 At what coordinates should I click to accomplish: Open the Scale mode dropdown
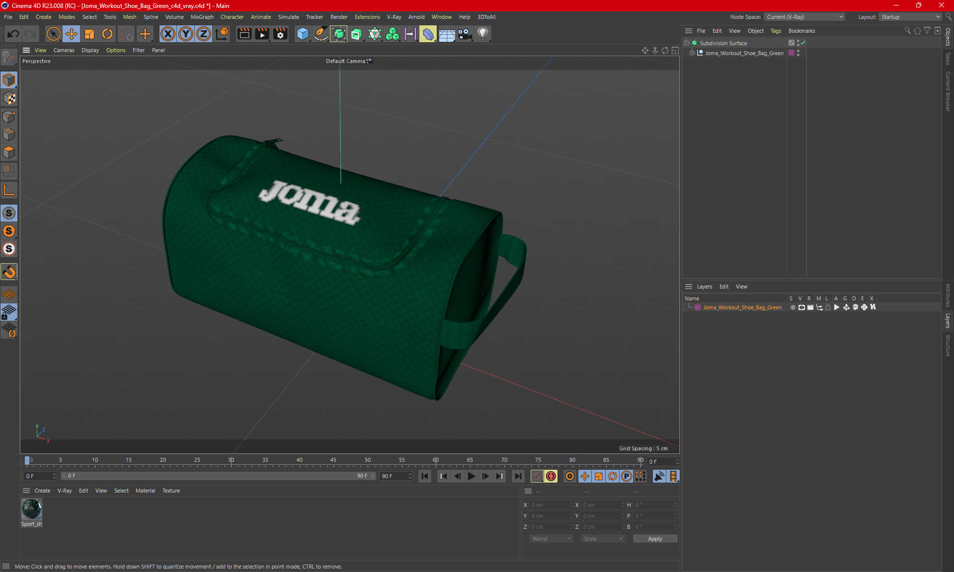pos(603,539)
